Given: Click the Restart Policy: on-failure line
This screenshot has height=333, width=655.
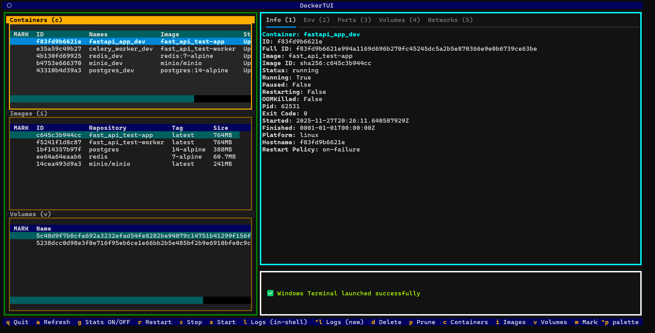Looking at the screenshot, I should point(311,149).
